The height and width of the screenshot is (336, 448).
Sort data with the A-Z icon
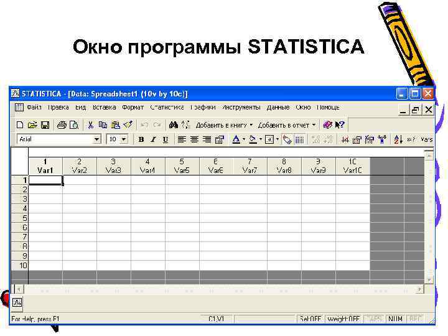pyautogui.click(x=398, y=139)
